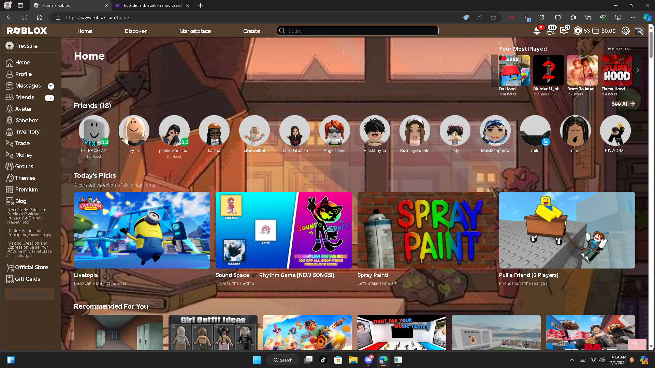Open the Inventory sidebar icon
Screen dimensions: 655x368
point(10,132)
